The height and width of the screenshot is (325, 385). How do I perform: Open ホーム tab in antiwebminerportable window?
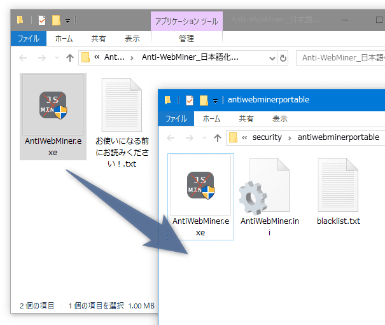[x=212, y=119]
